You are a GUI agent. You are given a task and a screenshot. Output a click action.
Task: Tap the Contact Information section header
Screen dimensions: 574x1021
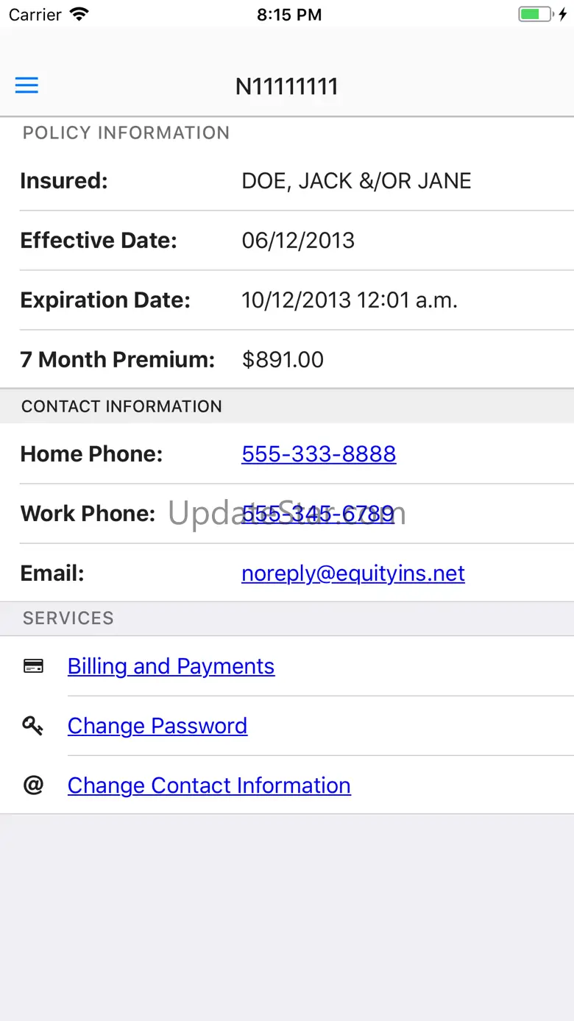coord(121,406)
